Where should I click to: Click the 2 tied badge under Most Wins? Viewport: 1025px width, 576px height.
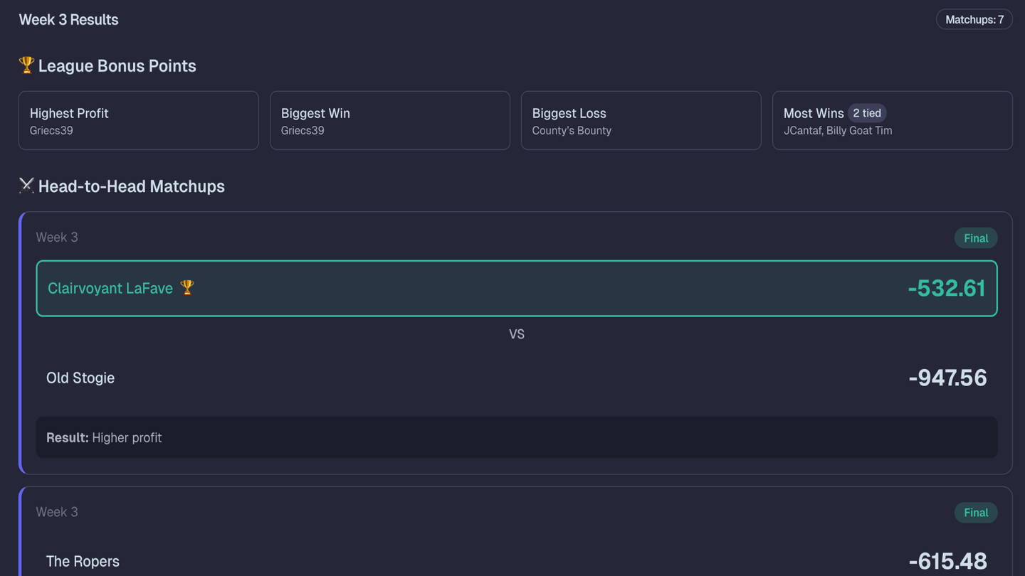pyautogui.click(x=867, y=113)
